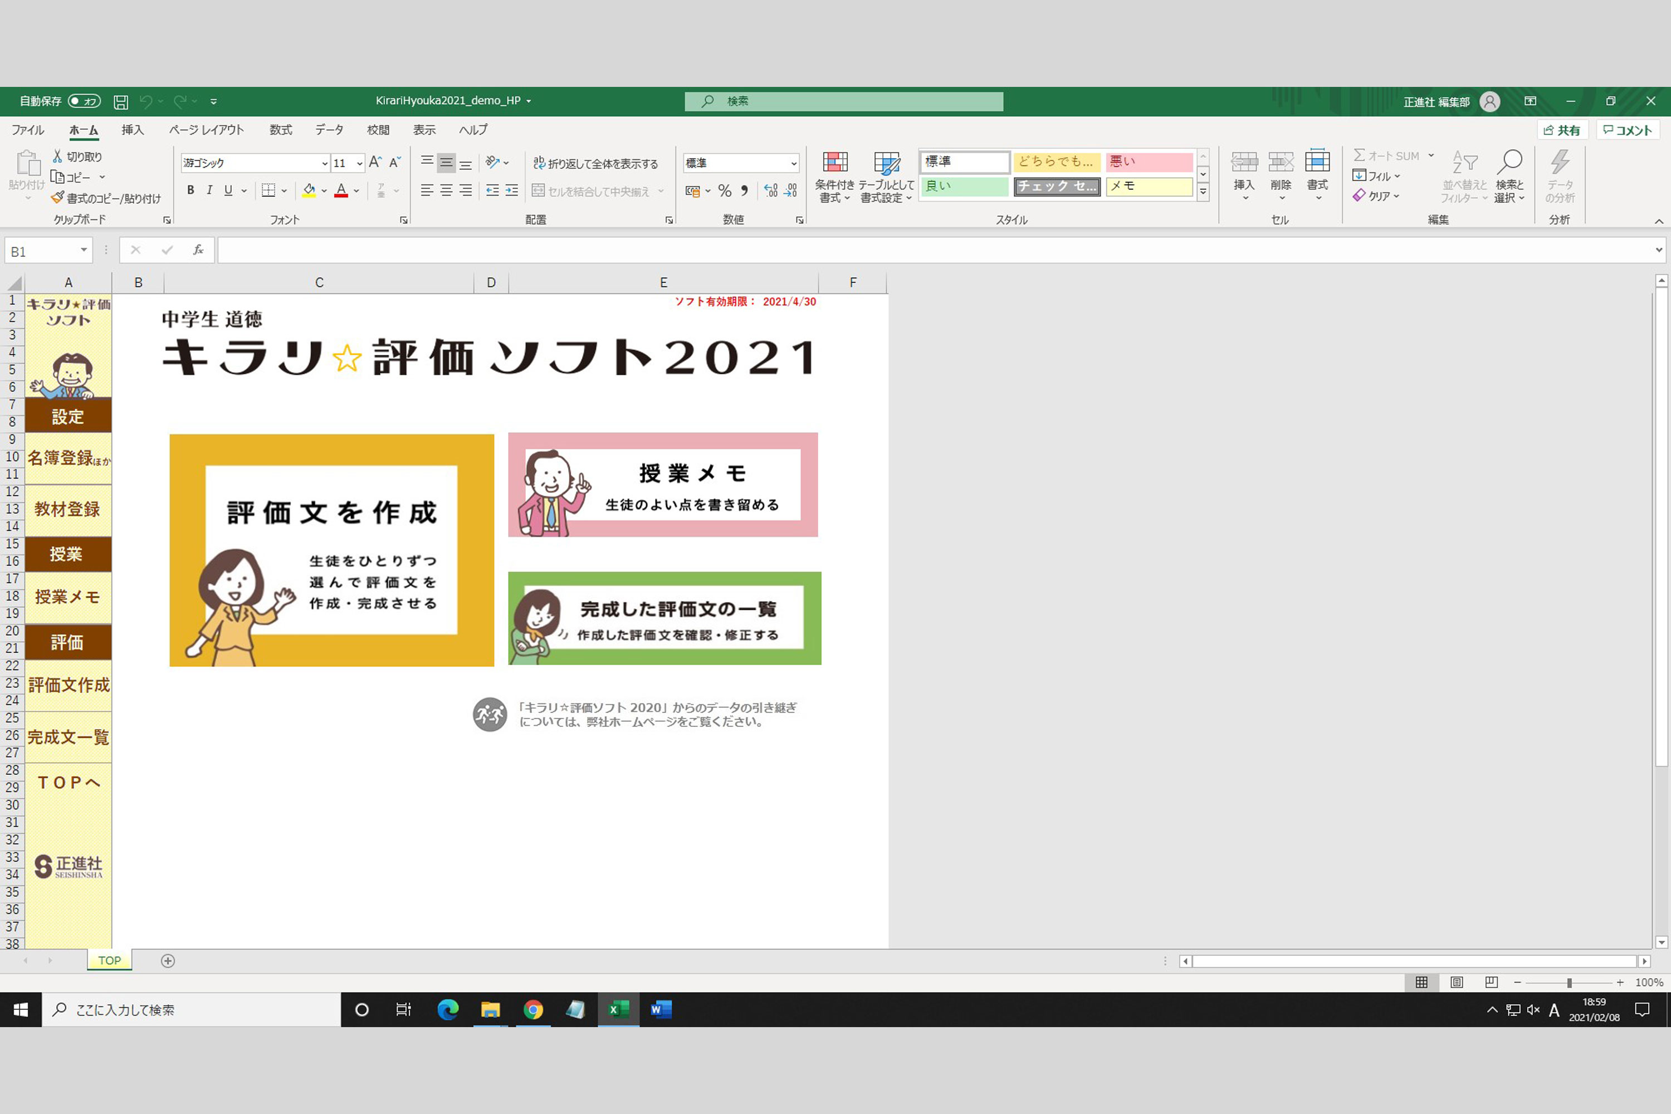Open the font size dropdown

pos(359,163)
